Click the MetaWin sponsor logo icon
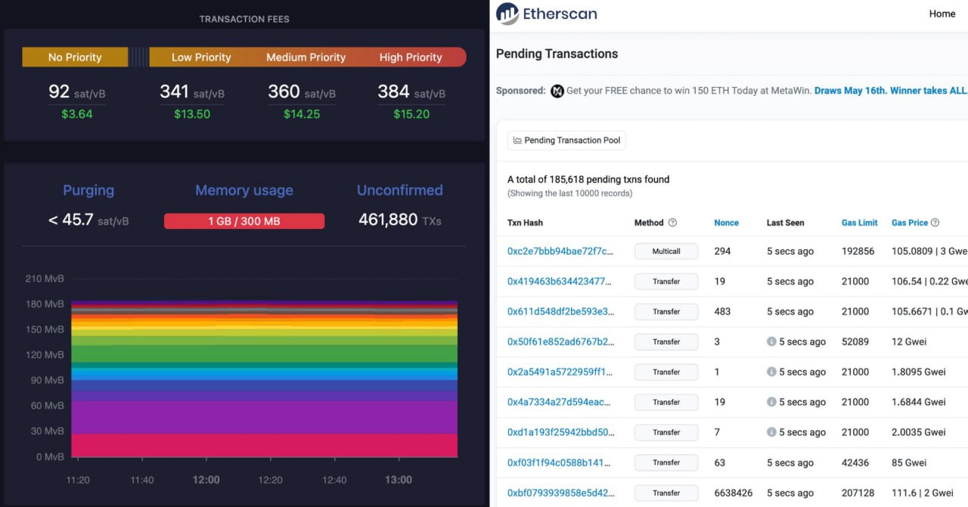The image size is (968, 507). [x=557, y=91]
